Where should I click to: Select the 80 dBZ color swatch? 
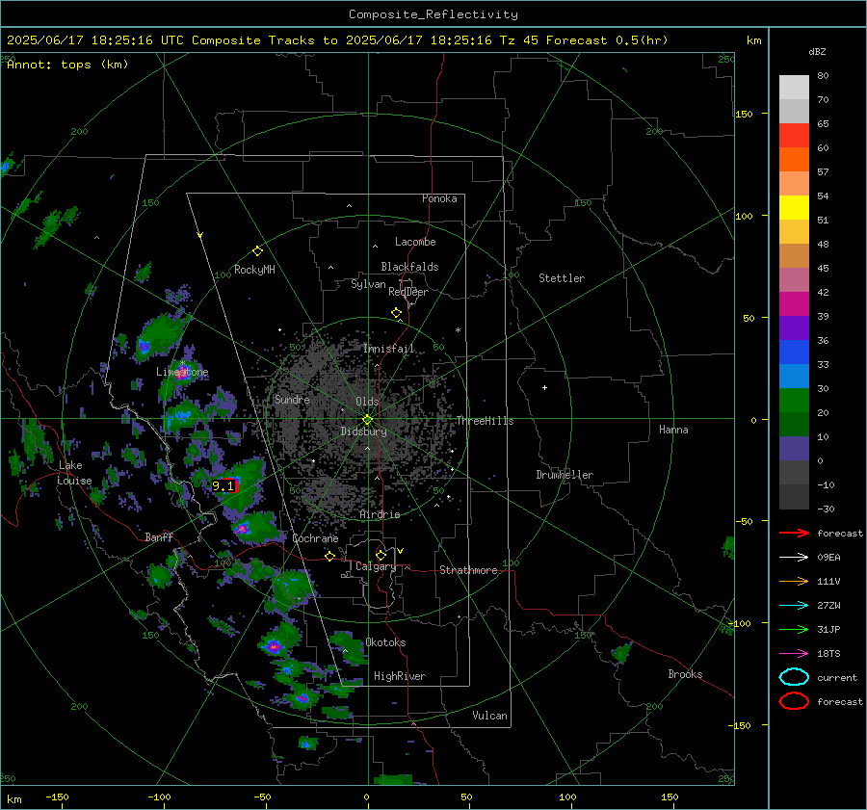pos(794,87)
